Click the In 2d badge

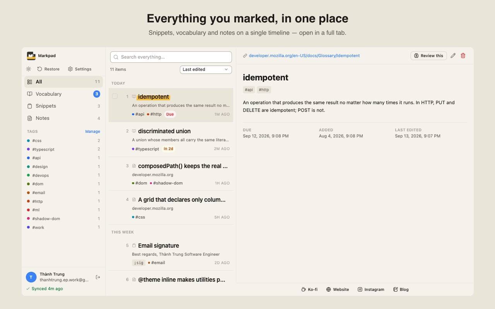[x=168, y=149]
